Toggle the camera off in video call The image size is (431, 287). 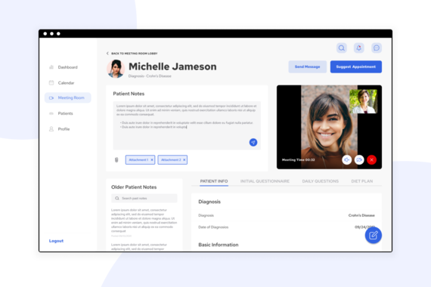tap(359, 160)
